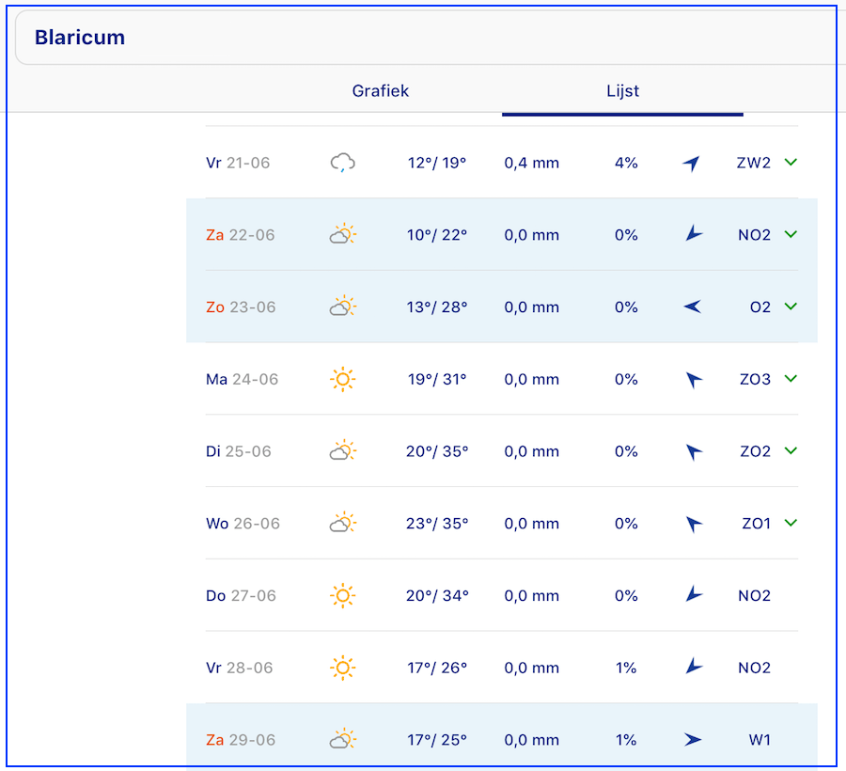
Task: Click the 20°/ 35° temperature for Di 25-06
Action: (437, 452)
